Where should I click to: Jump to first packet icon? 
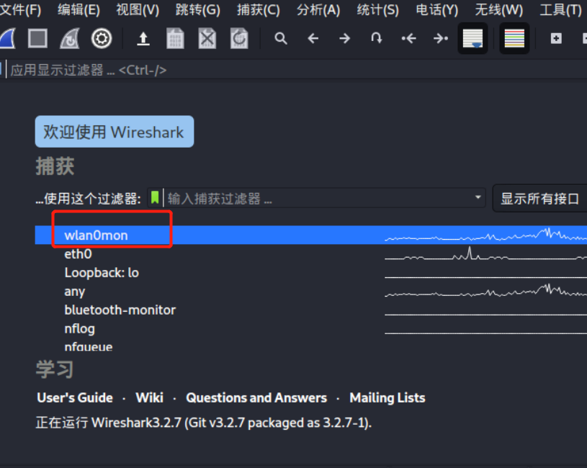(x=408, y=38)
